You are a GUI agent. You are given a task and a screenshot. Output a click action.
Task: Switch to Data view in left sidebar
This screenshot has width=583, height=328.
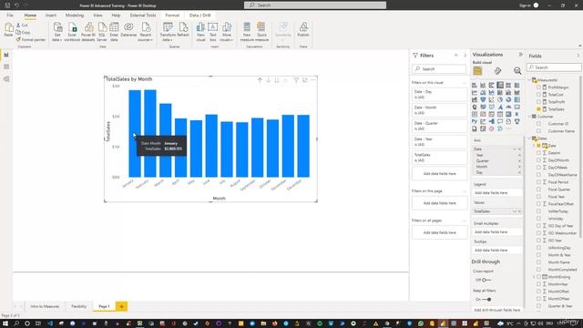tap(6, 67)
